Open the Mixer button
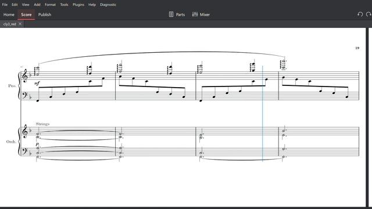The width and height of the screenshot is (372, 209). click(x=201, y=15)
